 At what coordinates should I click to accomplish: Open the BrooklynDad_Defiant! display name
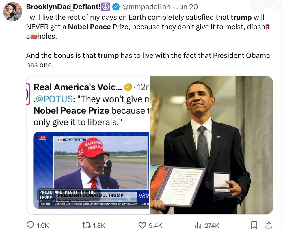[63, 7]
